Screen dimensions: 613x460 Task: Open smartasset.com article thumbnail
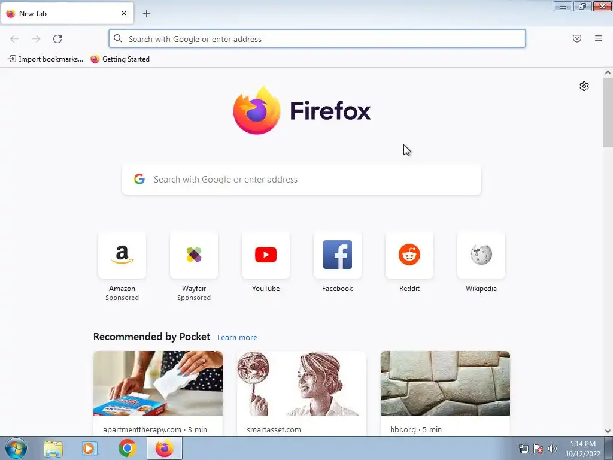coord(302,383)
